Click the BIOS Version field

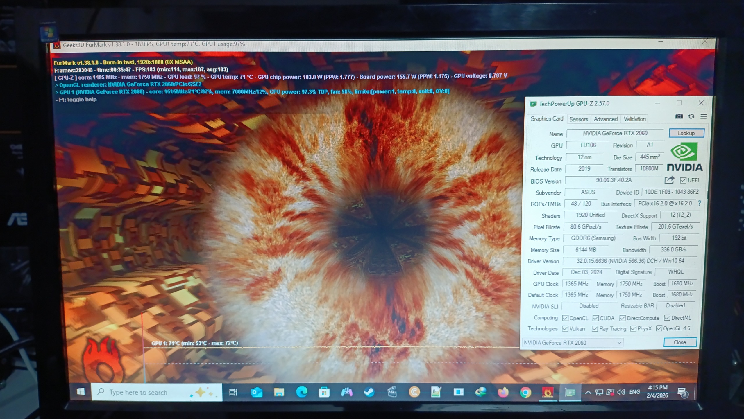tap(614, 180)
